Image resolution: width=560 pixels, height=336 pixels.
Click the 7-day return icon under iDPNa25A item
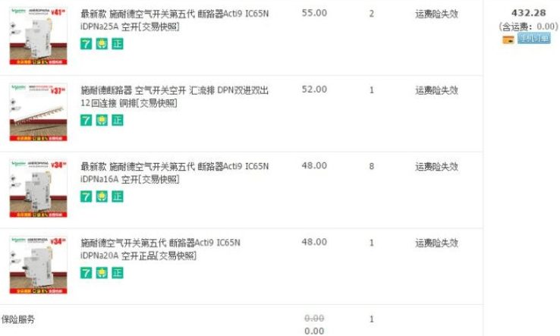pyautogui.click(x=86, y=44)
